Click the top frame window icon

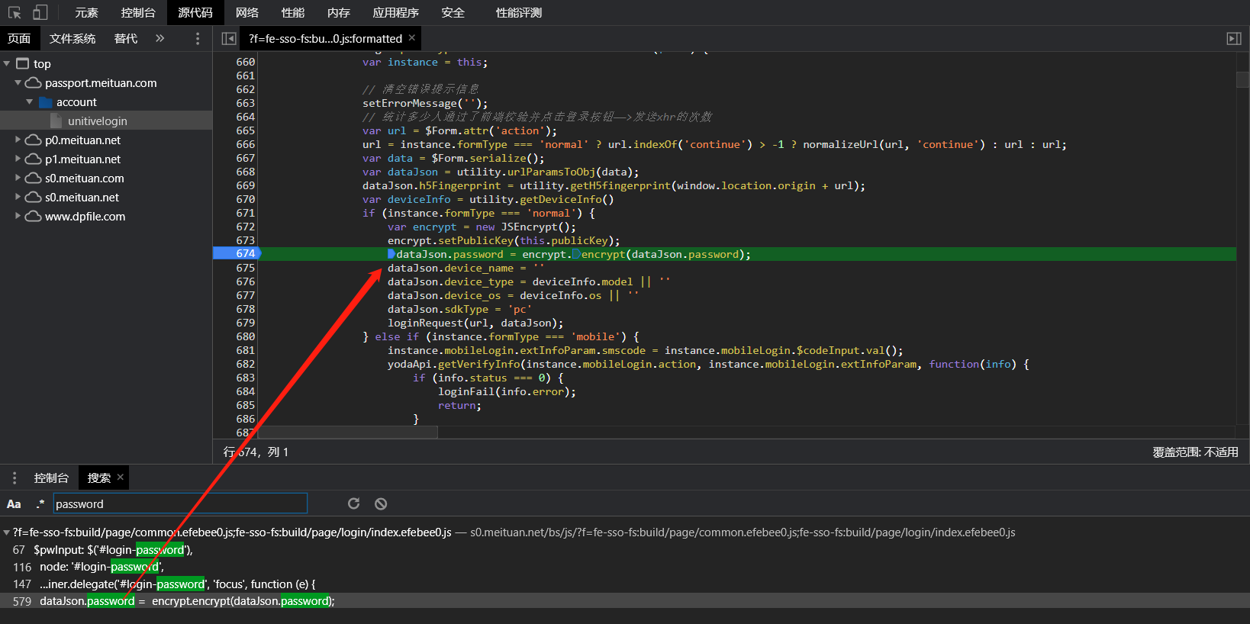[23, 63]
